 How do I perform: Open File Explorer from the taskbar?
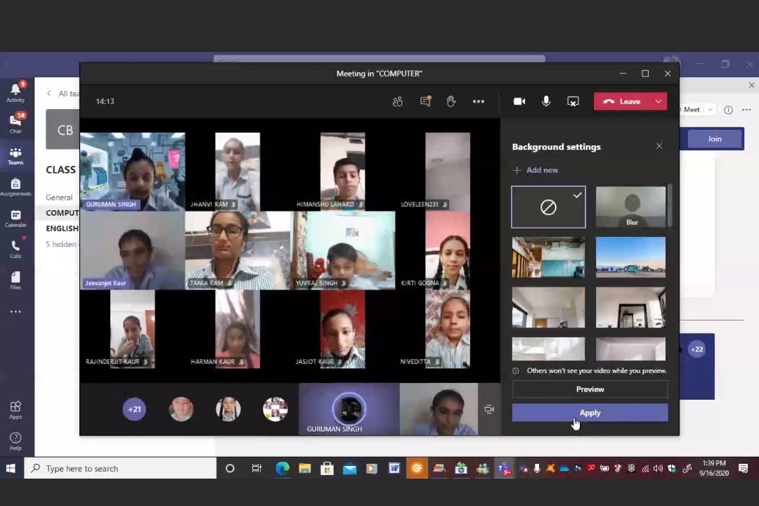304,468
